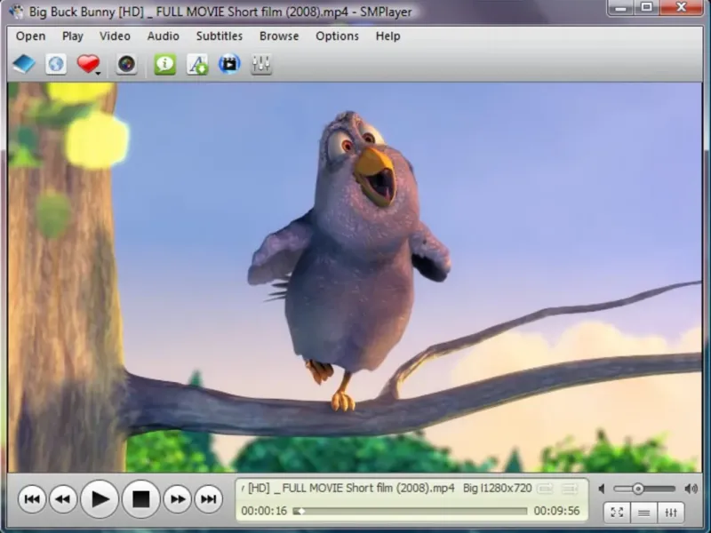711x533 pixels.
Task: Take a screenshot with the camera lens icon
Action: coord(126,64)
